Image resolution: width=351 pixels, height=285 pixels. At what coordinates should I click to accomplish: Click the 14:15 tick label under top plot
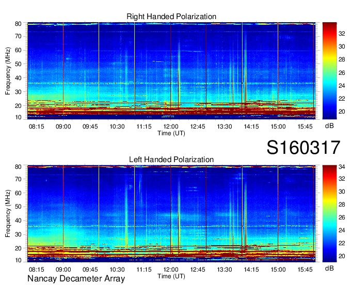point(251,126)
